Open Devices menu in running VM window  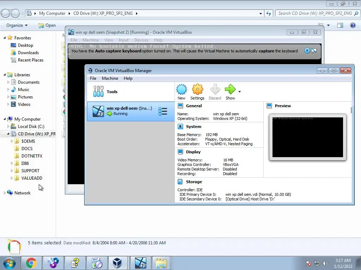(x=141, y=40)
